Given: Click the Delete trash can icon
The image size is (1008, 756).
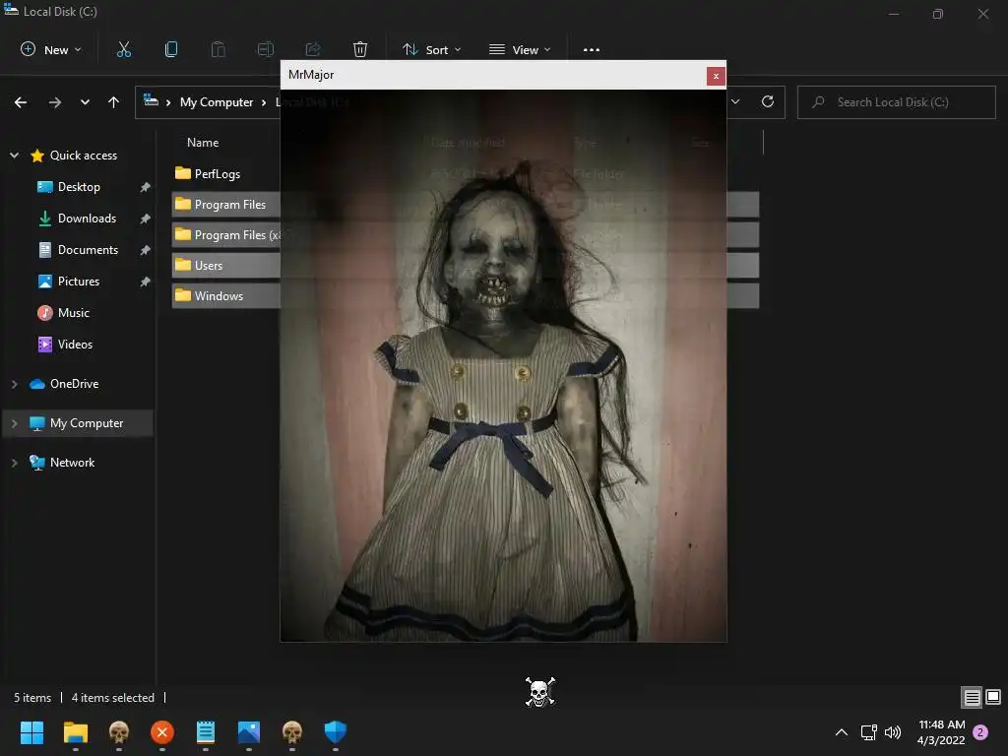Looking at the screenshot, I should 360,49.
